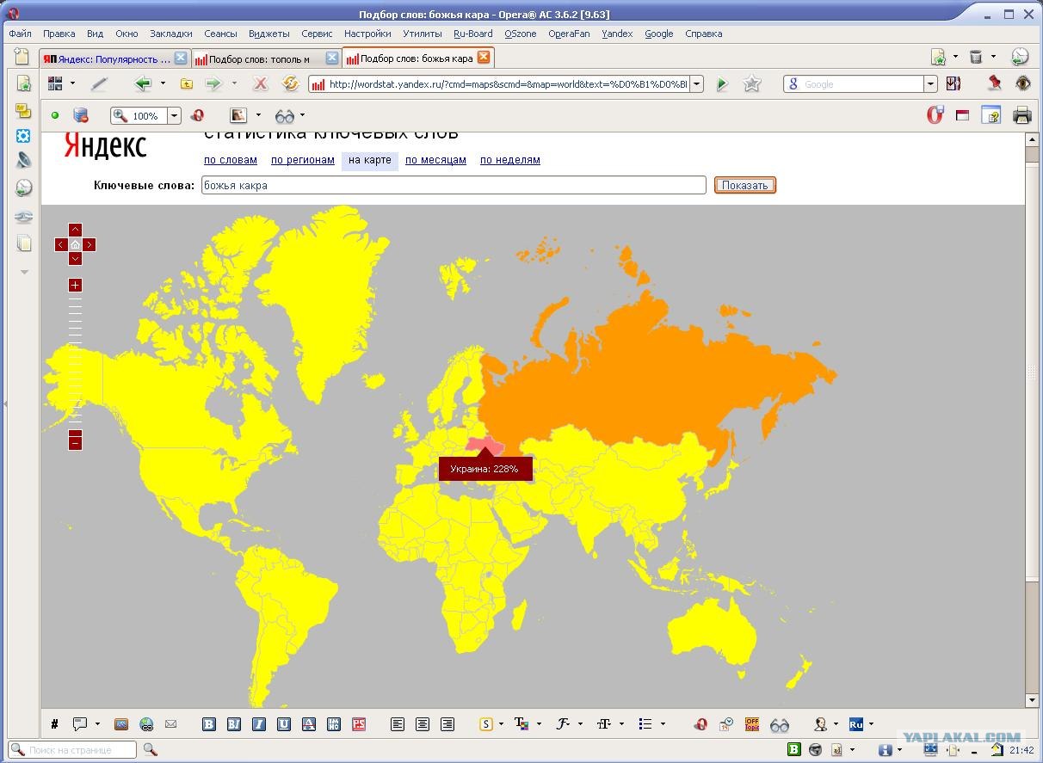
Task: Open the Google search engine dropdown
Action: coord(930,84)
